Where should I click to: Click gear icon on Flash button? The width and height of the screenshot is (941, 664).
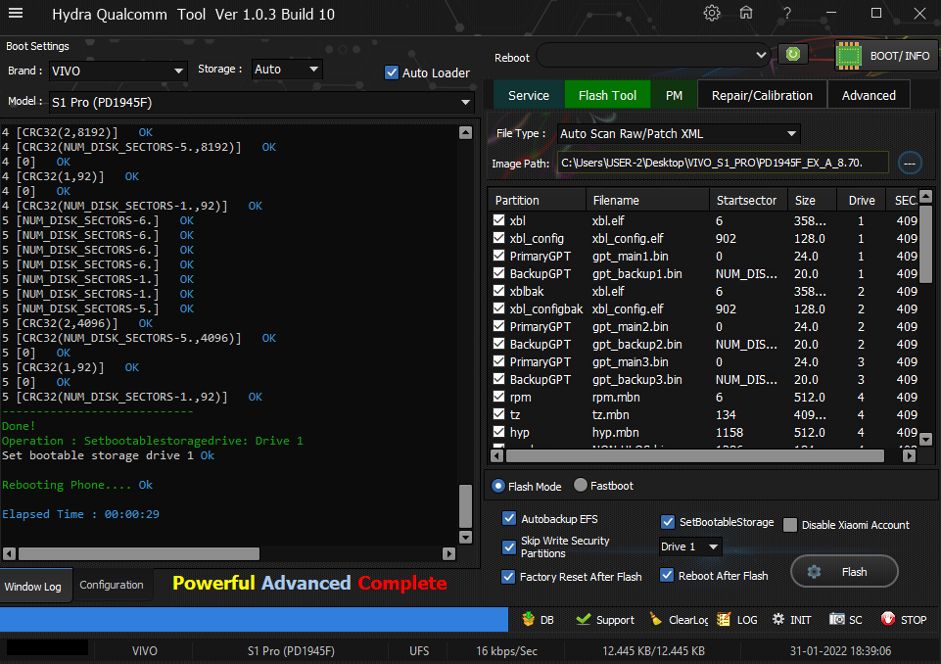pyautogui.click(x=814, y=572)
